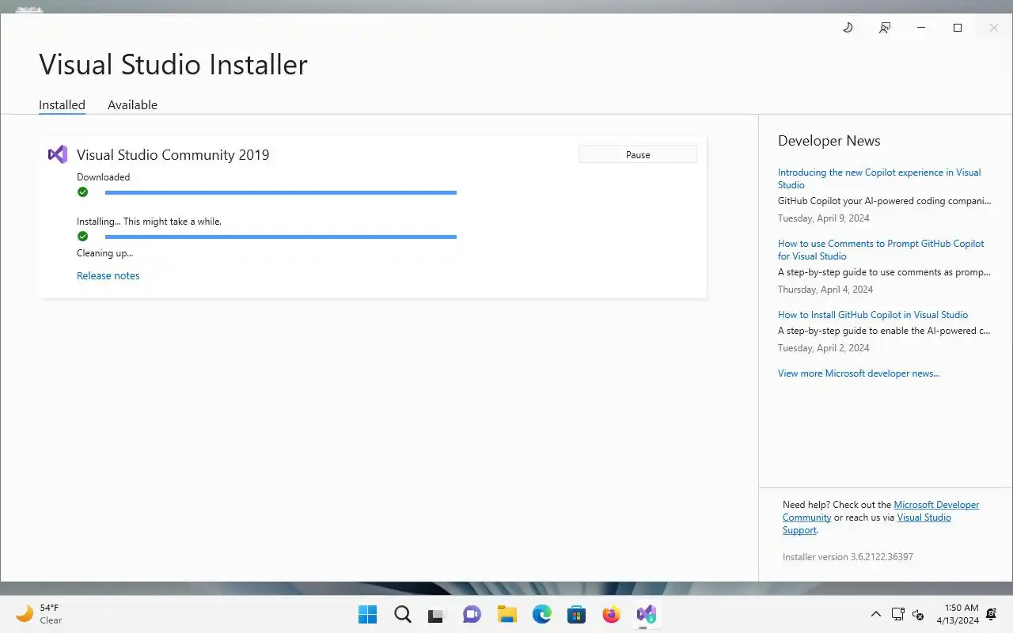Viewport: 1013px width, 633px height.
Task: Click the green check next to Downloaded bar
Action: click(x=82, y=192)
